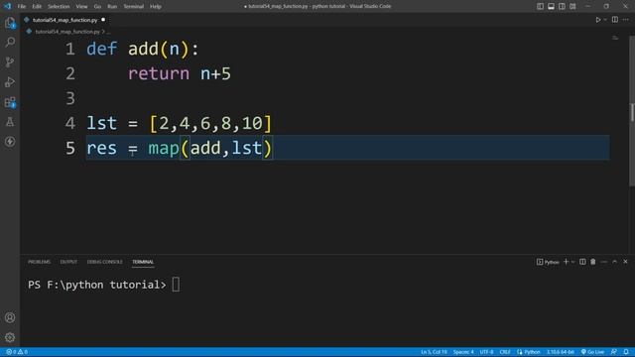The image size is (635, 357).
Task: Click the minimap in editor corner
Action: click(615, 38)
